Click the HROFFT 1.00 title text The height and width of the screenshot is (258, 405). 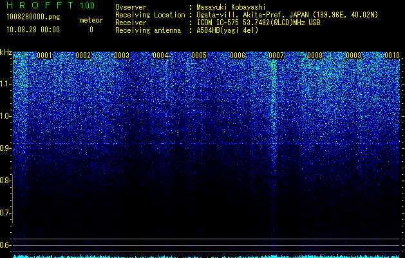click(51, 5)
